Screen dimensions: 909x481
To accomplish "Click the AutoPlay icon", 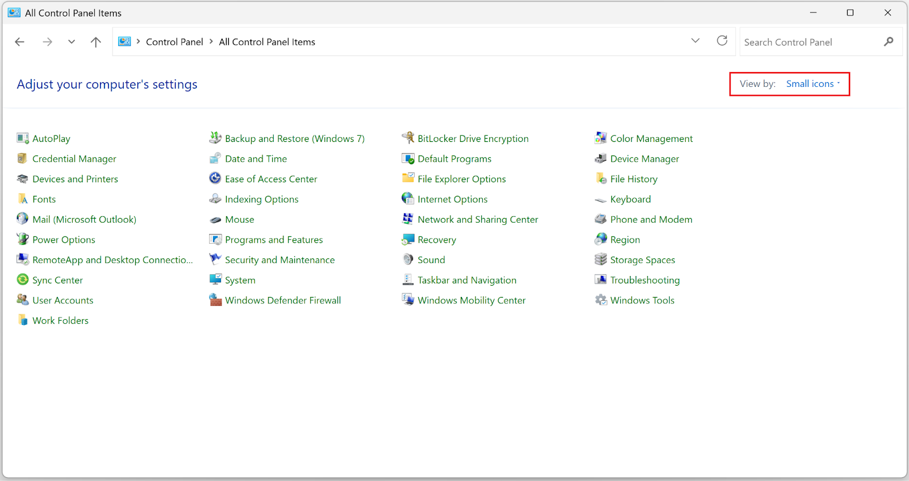I will pos(23,138).
